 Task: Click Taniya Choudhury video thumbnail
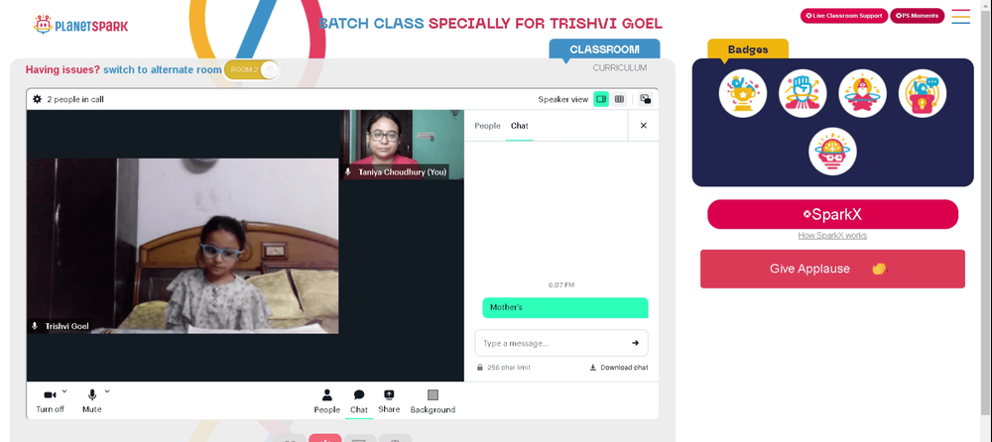pyautogui.click(x=403, y=145)
